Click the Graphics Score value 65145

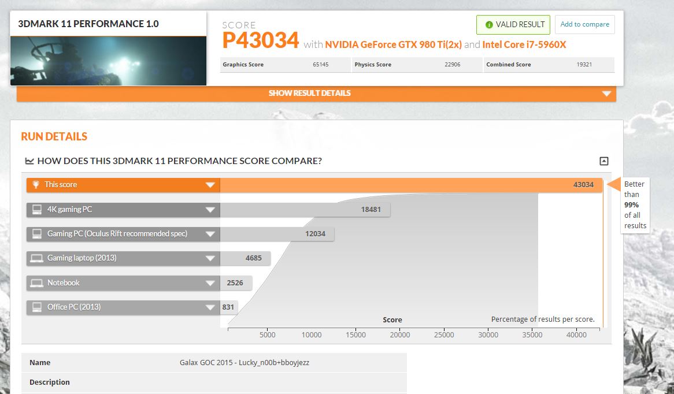(x=321, y=65)
